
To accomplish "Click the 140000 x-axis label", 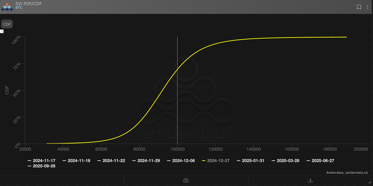I will pyautogui.click(x=254, y=149).
